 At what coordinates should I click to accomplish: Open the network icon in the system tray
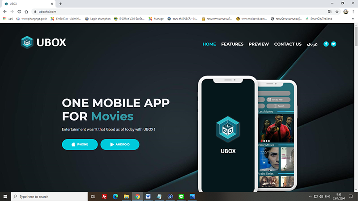[315, 197]
